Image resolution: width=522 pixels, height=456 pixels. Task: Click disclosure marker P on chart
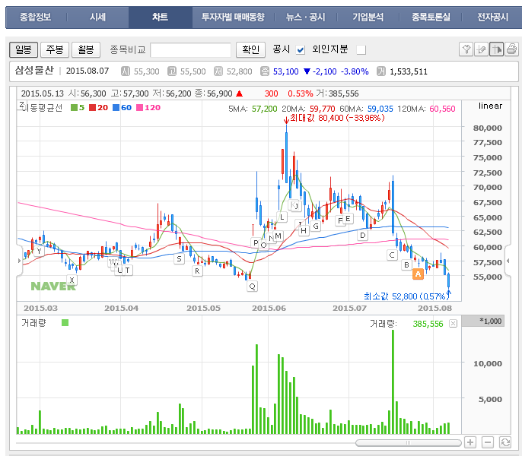coord(256,243)
